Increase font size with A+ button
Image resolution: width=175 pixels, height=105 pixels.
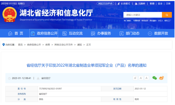(x=135, y=78)
